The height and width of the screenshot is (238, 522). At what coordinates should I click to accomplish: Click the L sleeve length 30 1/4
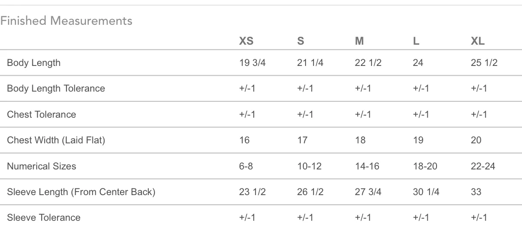tap(426, 192)
